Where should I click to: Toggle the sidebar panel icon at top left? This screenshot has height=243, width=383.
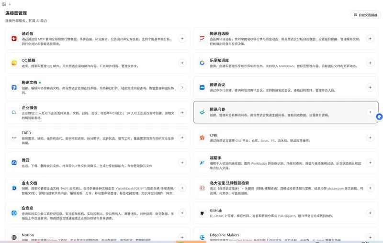[4, 4]
